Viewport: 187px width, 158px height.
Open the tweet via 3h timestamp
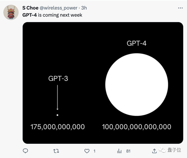point(84,8)
